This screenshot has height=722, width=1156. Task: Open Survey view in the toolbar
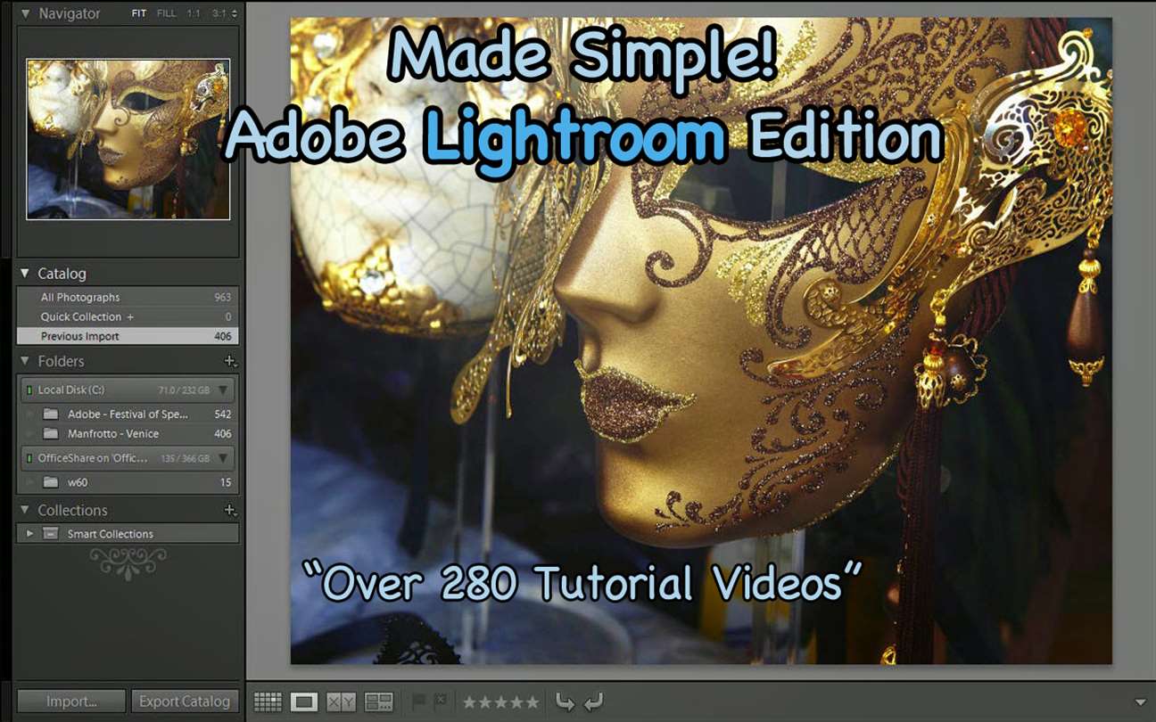pos(378,701)
